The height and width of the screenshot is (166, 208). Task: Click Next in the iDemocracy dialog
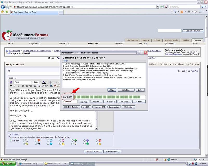pos(140,90)
